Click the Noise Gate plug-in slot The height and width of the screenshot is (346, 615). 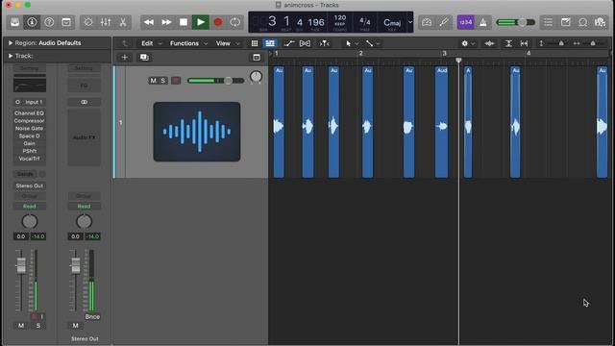pyautogui.click(x=30, y=128)
